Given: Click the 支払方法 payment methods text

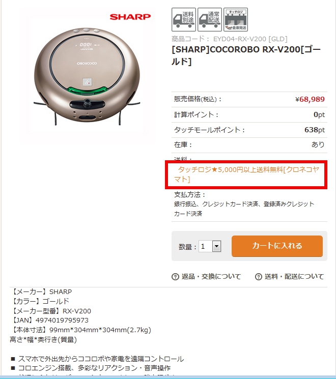Looking at the screenshot, I should click(x=244, y=204).
